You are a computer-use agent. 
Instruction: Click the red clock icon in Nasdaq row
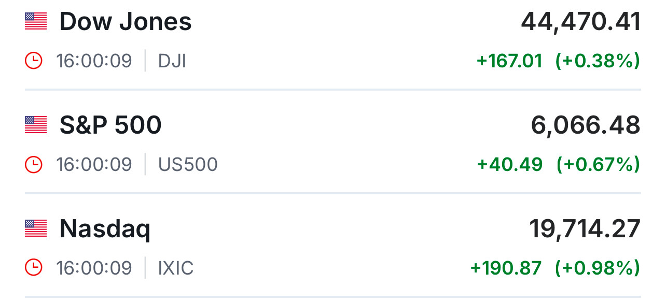pos(34,268)
